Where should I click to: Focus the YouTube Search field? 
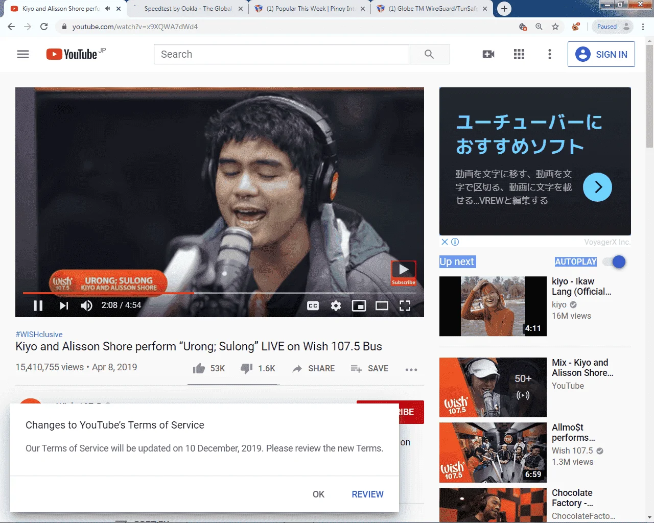tap(282, 54)
